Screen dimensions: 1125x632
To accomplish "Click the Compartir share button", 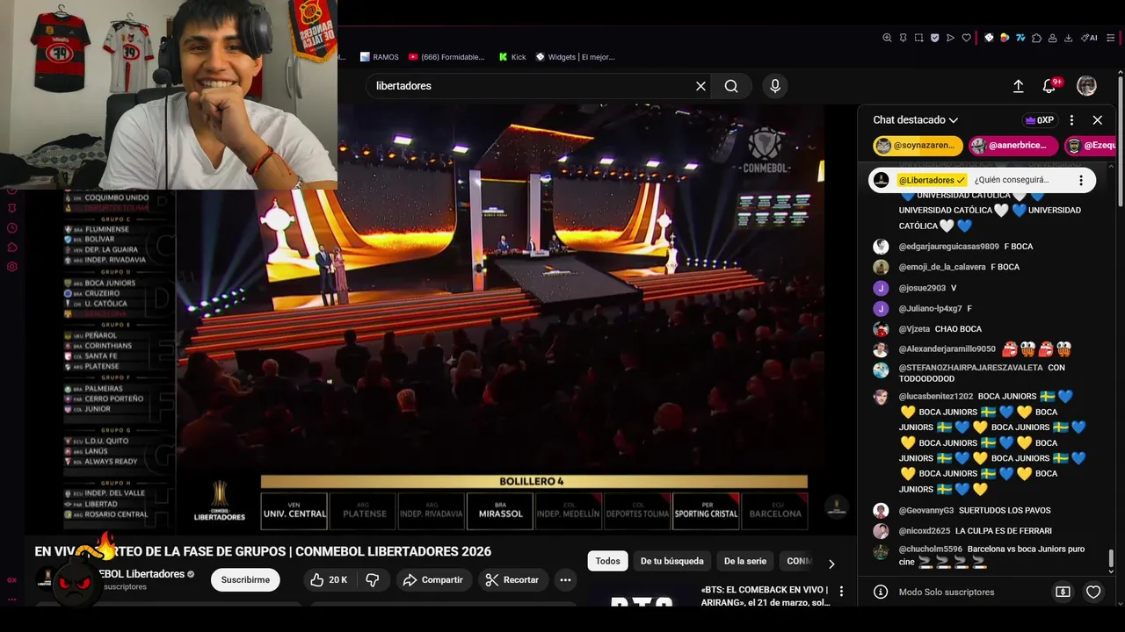I will (x=433, y=579).
